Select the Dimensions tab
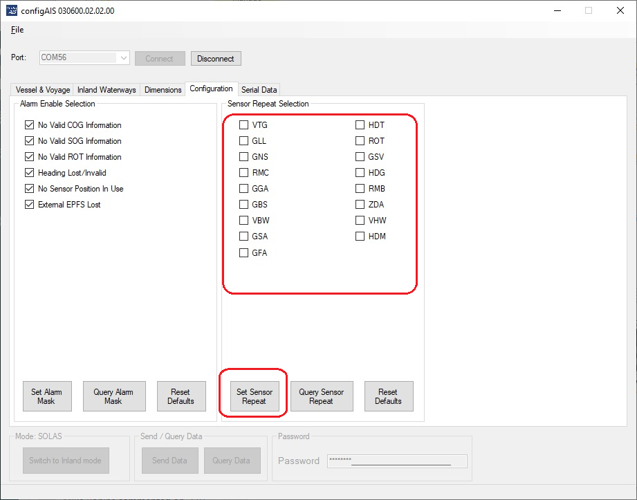 click(x=163, y=90)
